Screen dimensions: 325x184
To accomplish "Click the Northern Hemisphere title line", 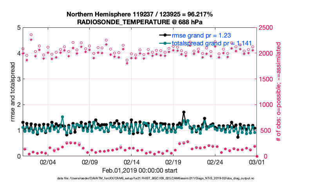I will click(140, 14).
